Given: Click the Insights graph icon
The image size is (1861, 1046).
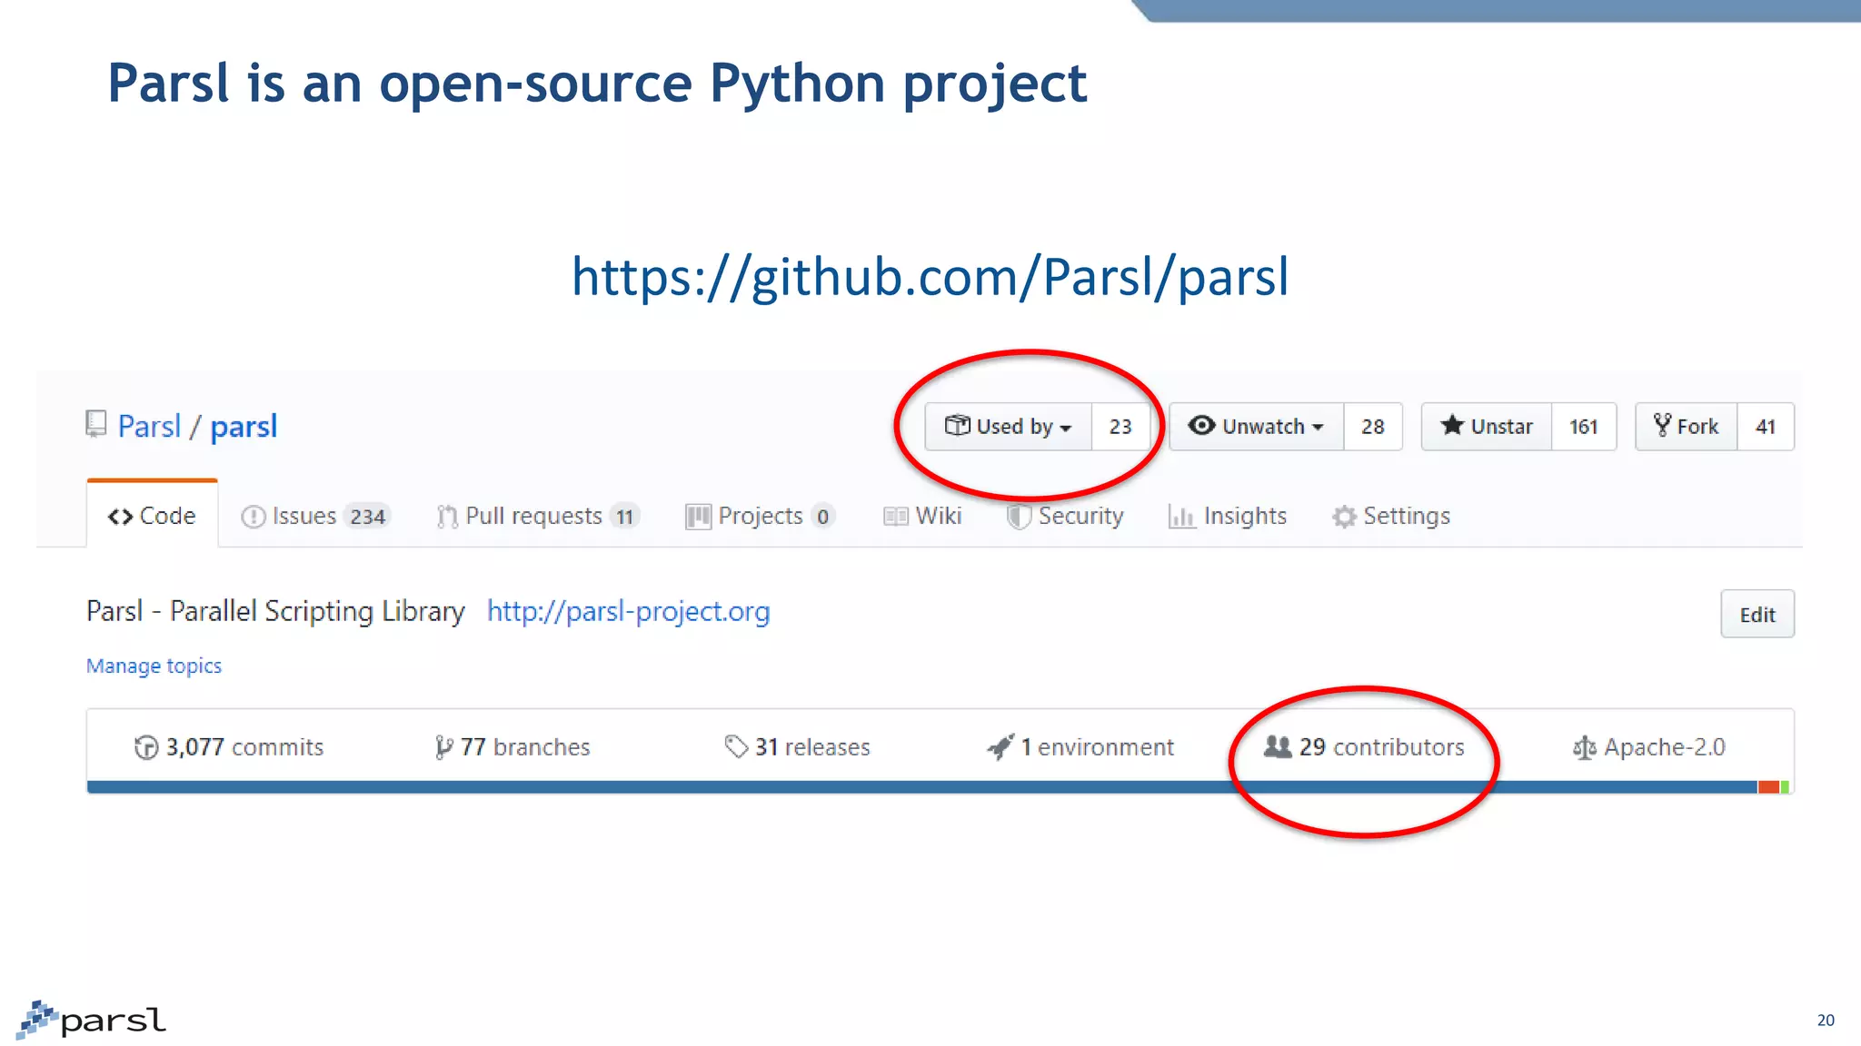Looking at the screenshot, I should coord(1181,517).
